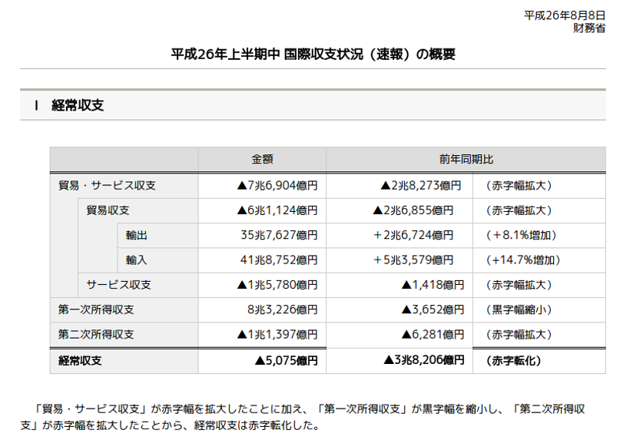Click the date text 平成26年8月8日
This screenshot has height=440, width=630.
coord(565,15)
